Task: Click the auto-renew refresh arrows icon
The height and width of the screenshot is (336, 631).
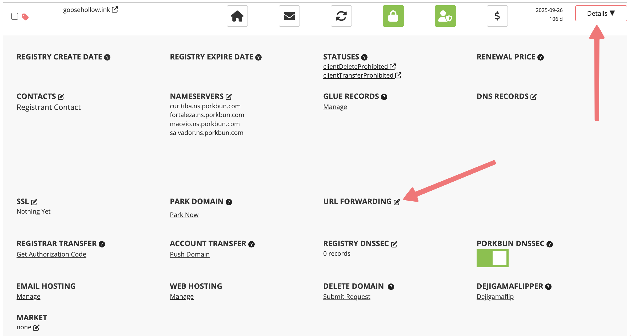Action: (x=341, y=16)
